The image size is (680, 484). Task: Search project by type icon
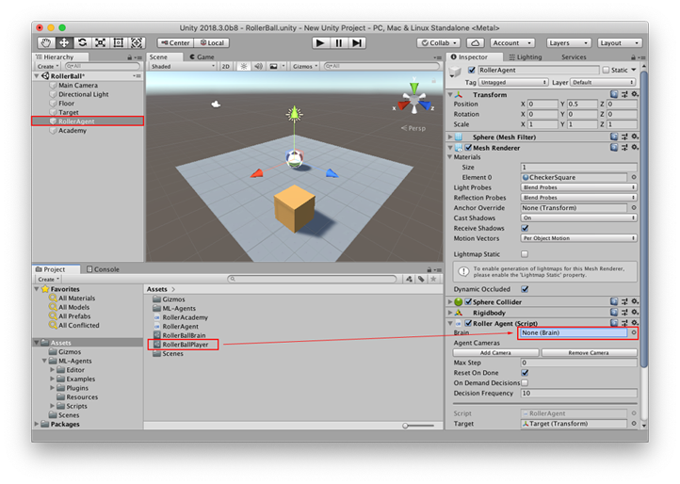[x=409, y=280]
